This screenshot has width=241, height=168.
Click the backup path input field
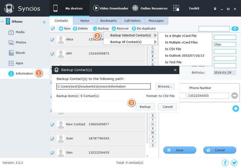click(103, 86)
